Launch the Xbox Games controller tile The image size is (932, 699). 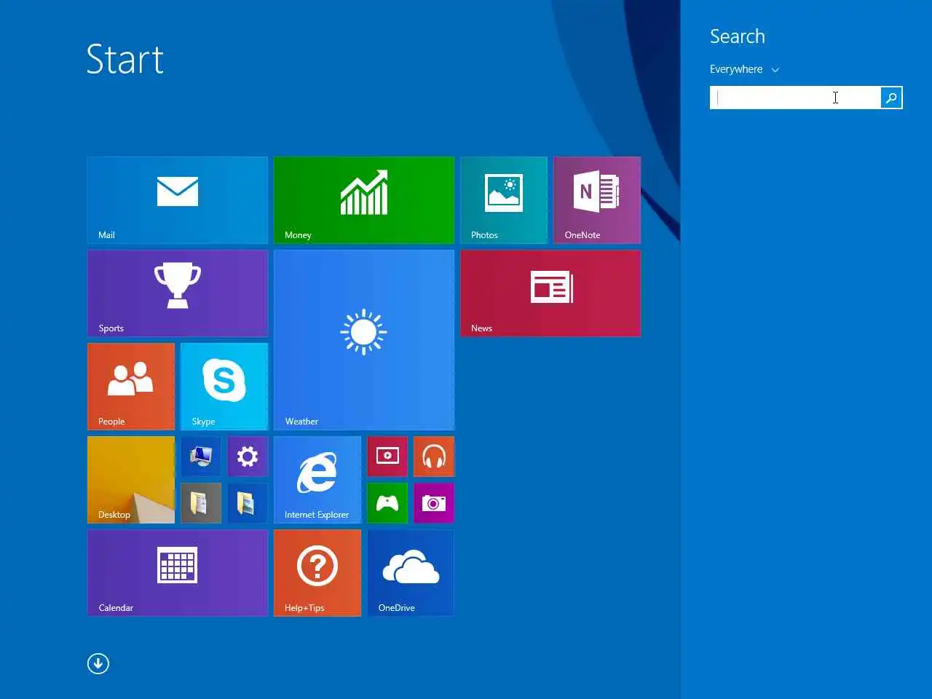387,503
